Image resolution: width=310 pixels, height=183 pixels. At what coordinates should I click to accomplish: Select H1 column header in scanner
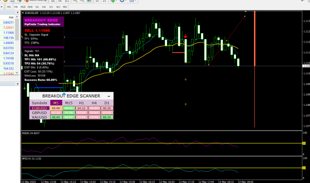pyautogui.click(x=81, y=103)
